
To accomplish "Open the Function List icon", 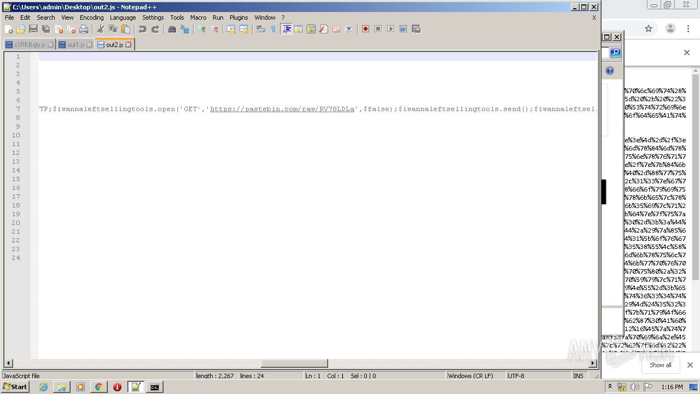I will click(324, 29).
